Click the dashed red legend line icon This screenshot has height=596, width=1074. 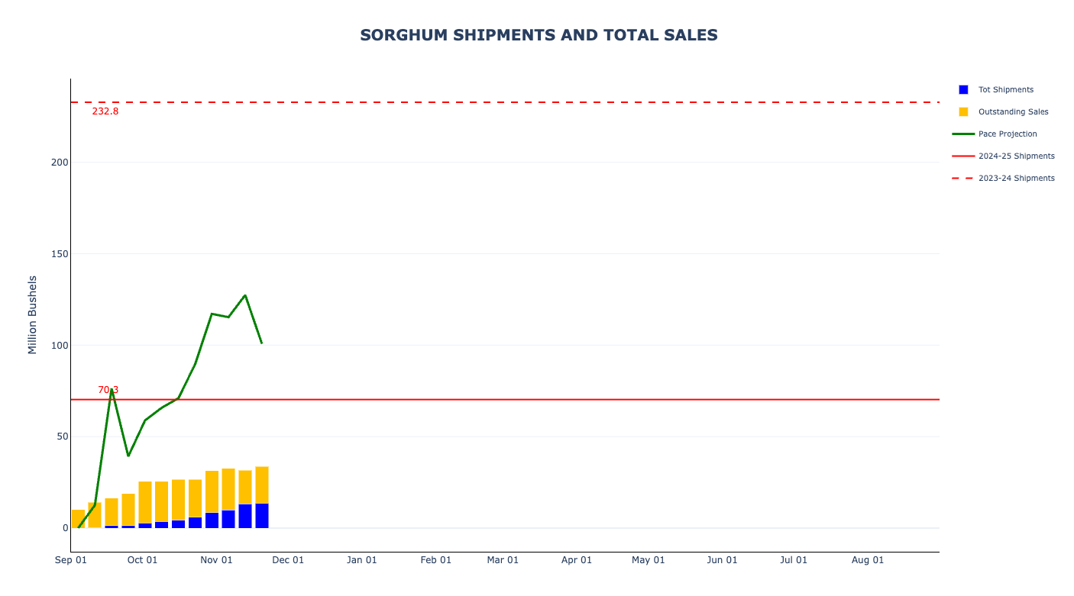click(x=963, y=179)
